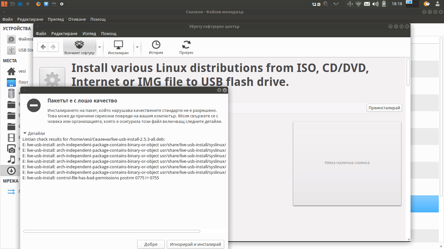Click the us keyboard layout indicator

click(x=316, y=4)
